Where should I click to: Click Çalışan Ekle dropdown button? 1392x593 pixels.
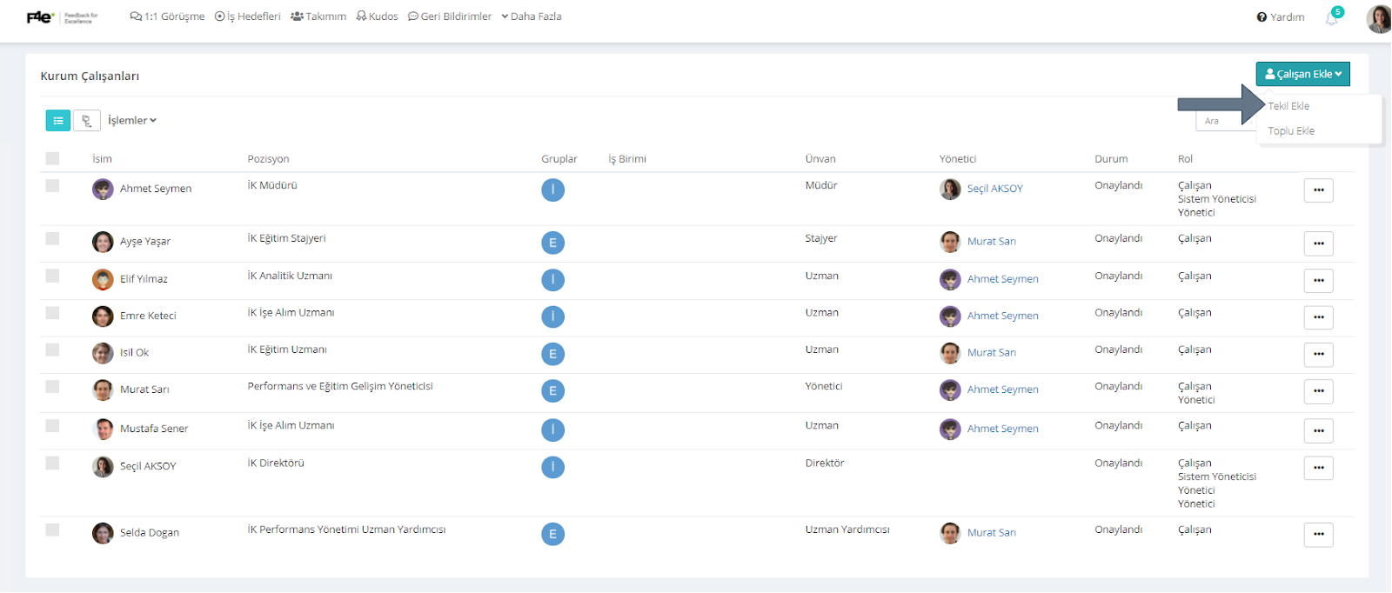click(x=1302, y=74)
